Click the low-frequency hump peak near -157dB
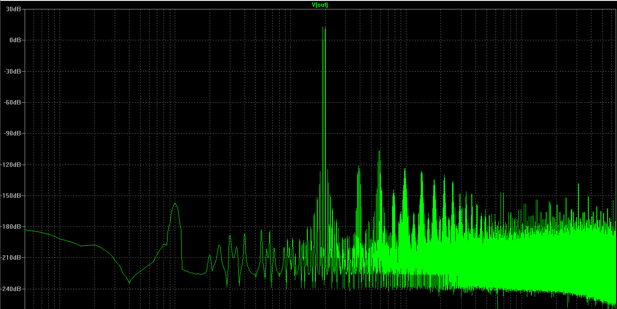The width and height of the screenshot is (617, 309). tap(175, 204)
